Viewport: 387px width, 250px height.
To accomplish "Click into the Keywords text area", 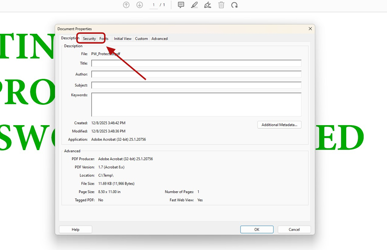I will click(196, 104).
